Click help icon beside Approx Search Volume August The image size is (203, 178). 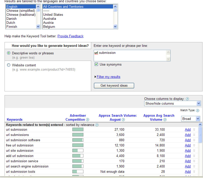coord(123,120)
